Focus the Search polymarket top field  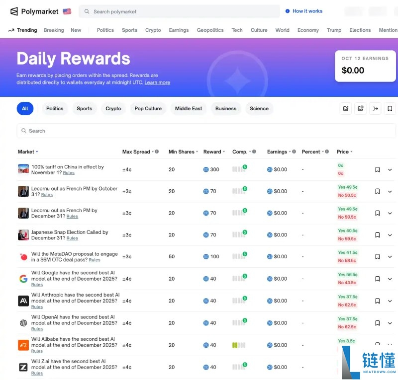[x=179, y=11]
